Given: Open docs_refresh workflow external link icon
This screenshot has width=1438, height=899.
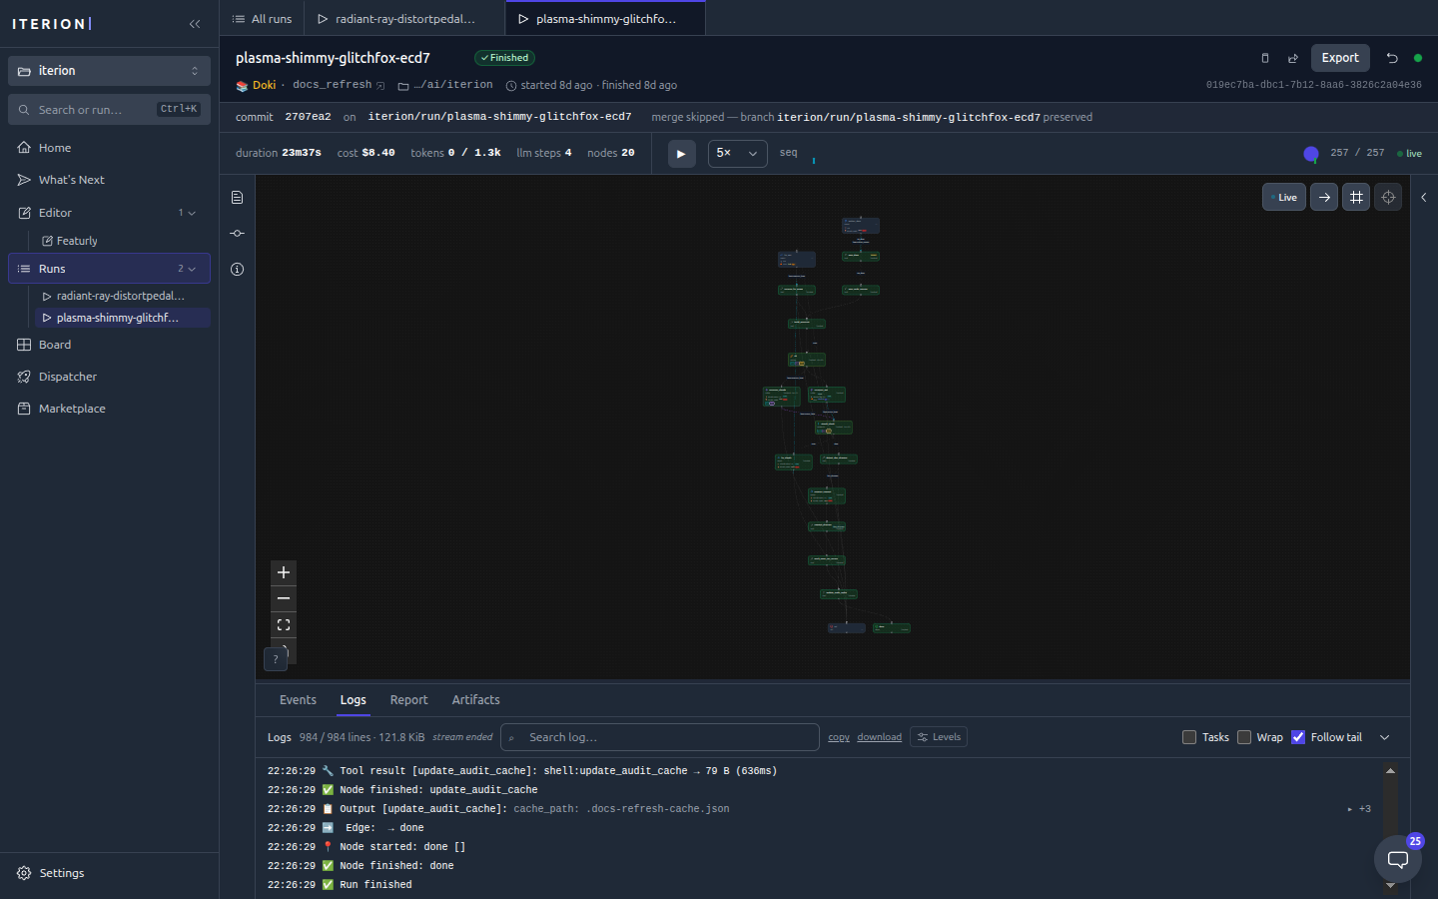Looking at the screenshot, I should point(380,86).
